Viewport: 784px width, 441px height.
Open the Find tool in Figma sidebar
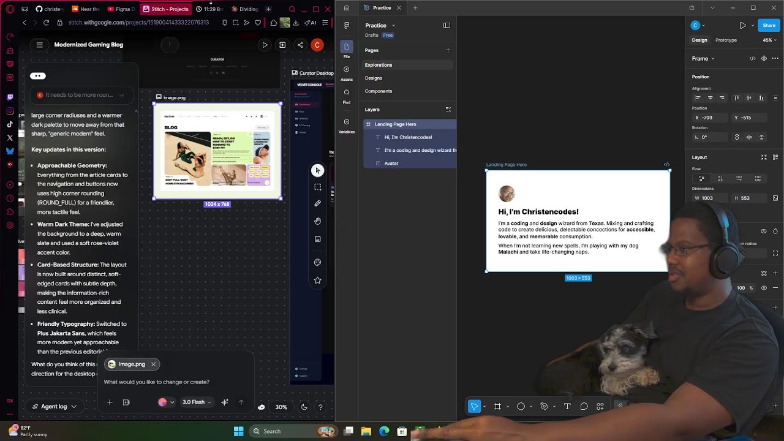click(x=347, y=96)
